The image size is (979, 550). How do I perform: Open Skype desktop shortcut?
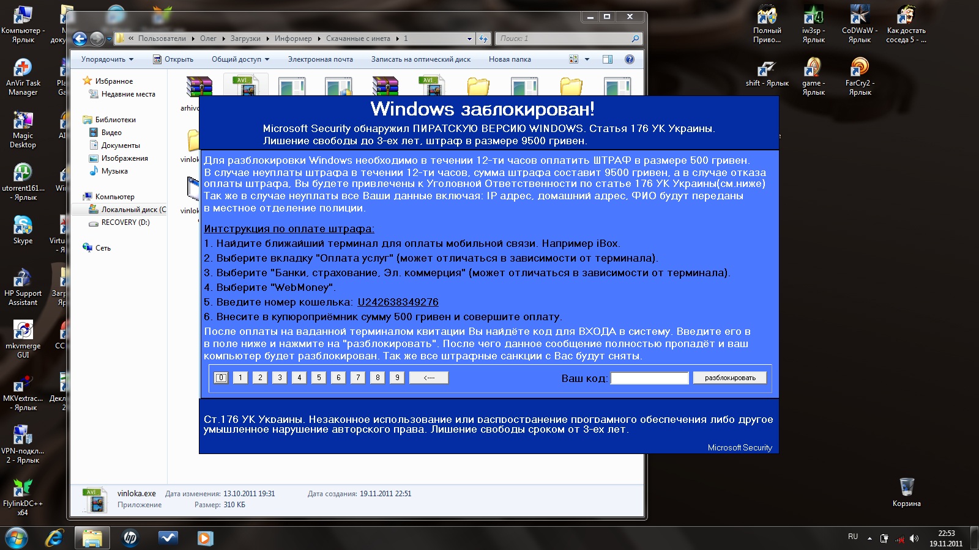(23, 230)
